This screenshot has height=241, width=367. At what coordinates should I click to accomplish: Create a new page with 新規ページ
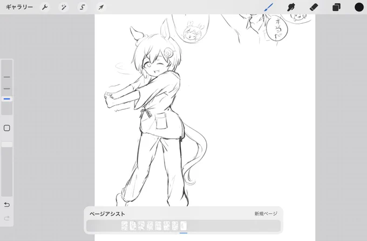[266, 214]
